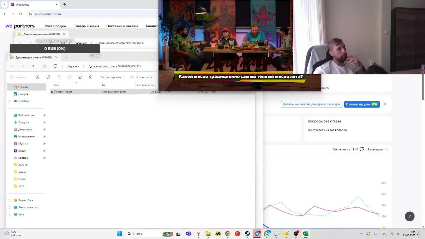Image resolution: width=425 pixels, height=239 pixels.
Task: Open the Товары и цены menu
Action: point(86,26)
